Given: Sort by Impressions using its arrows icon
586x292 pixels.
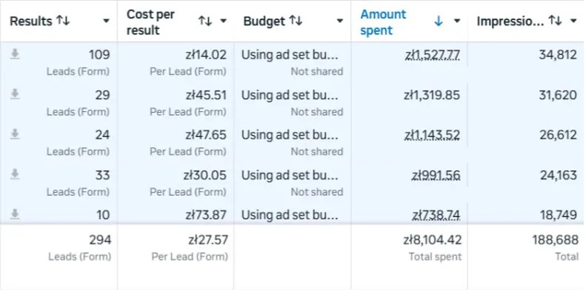Looking at the screenshot, I should pyautogui.click(x=555, y=21).
